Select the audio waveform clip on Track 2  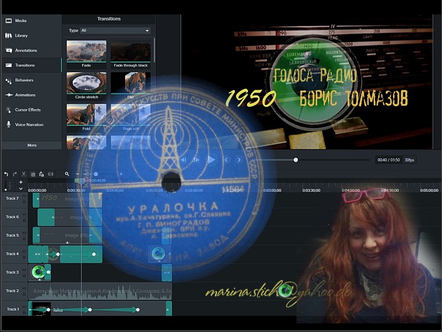[x=100, y=291]
